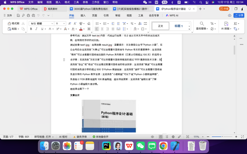
Task: Open bulleted list style dropdown
Action: [x=100, y=24]
